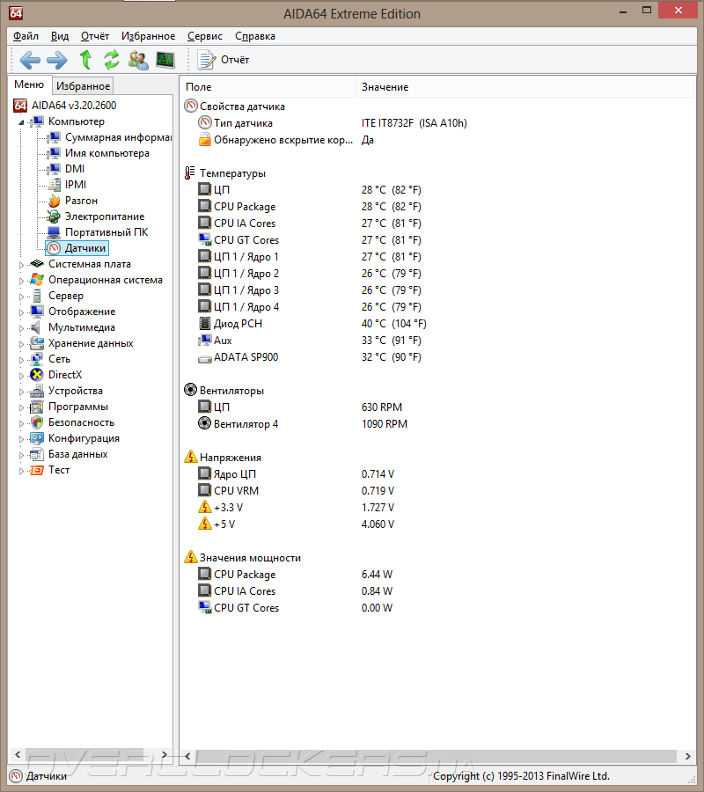The image size is (704, 792).
Task: Go forward with the blue right arrow
Action: pos(56,60)
